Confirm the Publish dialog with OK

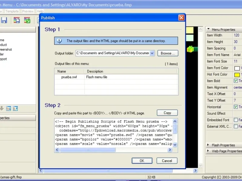pyautogui.click(x=142, y=161)
